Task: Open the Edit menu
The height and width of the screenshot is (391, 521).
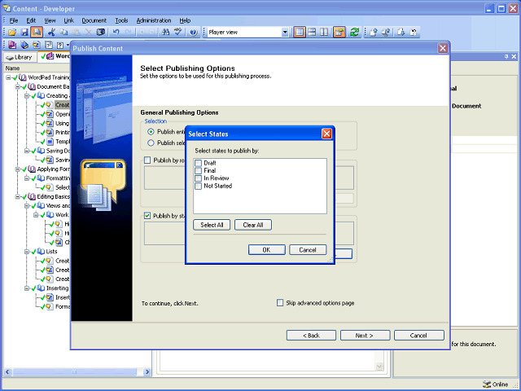Action: click(x=31, y=20)
